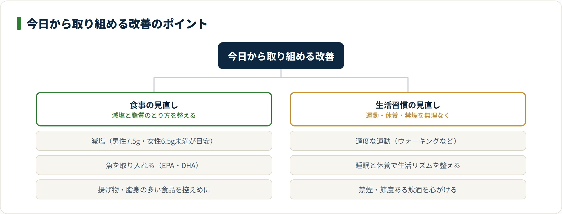The width and height of the screenshot is (562, 214).
Task: Click the green bar beside the heading
Action: pos(19,23)
